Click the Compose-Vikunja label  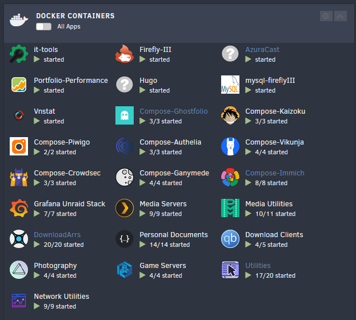tap(274, 142)
